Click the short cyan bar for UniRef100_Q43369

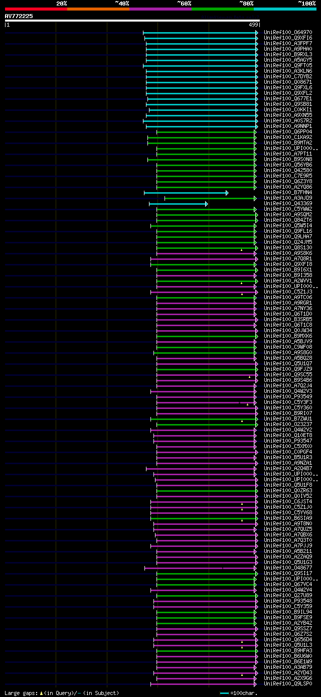point(178,204)
